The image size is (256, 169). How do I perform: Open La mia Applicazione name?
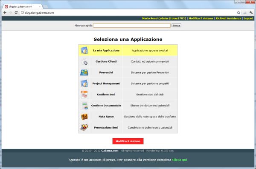[x=106, y=50]
